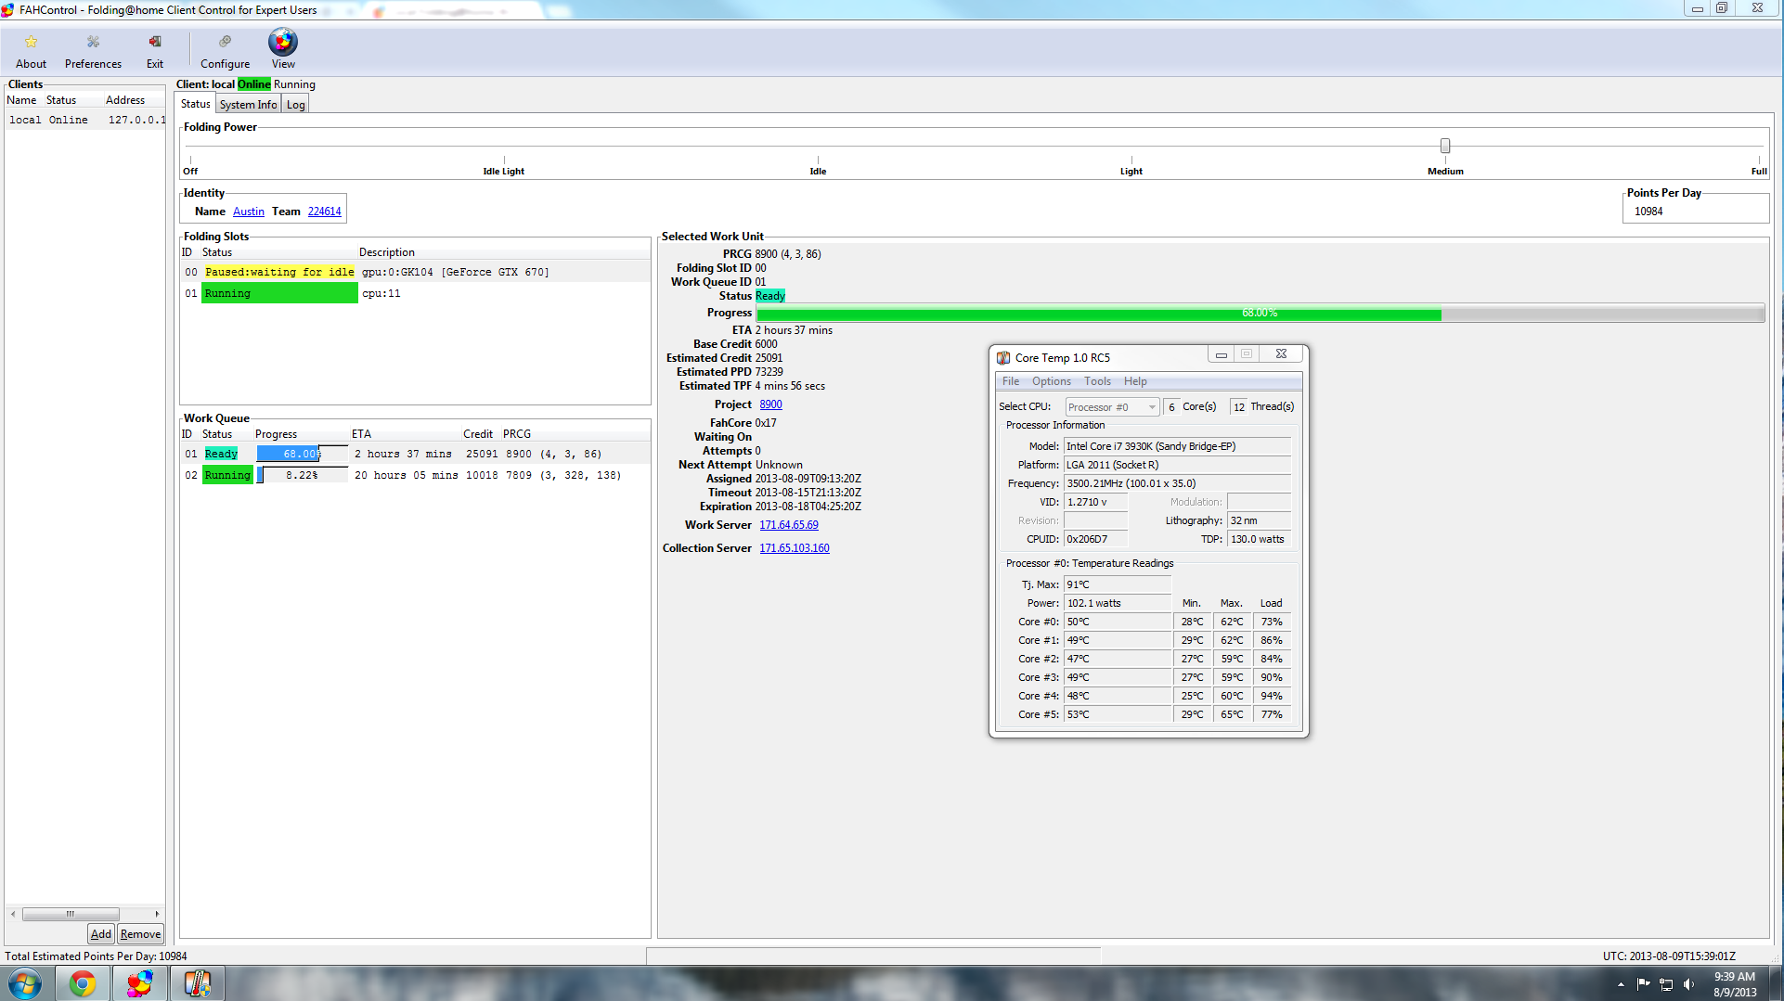
Task: Open Work Server 171.64.65.69 link
Action: 789,525
